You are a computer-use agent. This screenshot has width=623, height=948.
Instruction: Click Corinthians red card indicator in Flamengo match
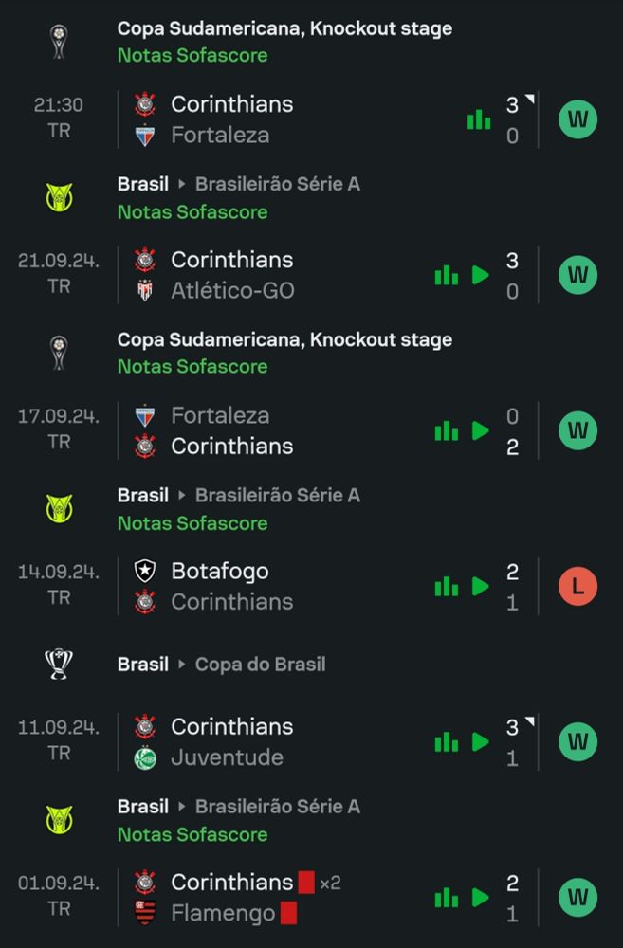306,883
